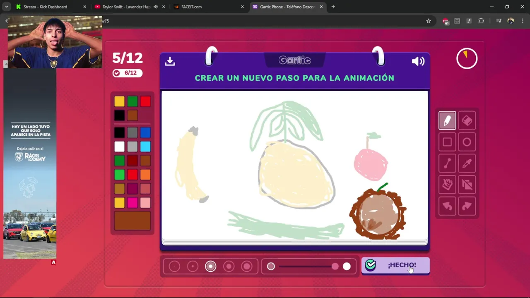Select the smallest brush size
This screenshot has width=530, height=298.
click(174, 267)
